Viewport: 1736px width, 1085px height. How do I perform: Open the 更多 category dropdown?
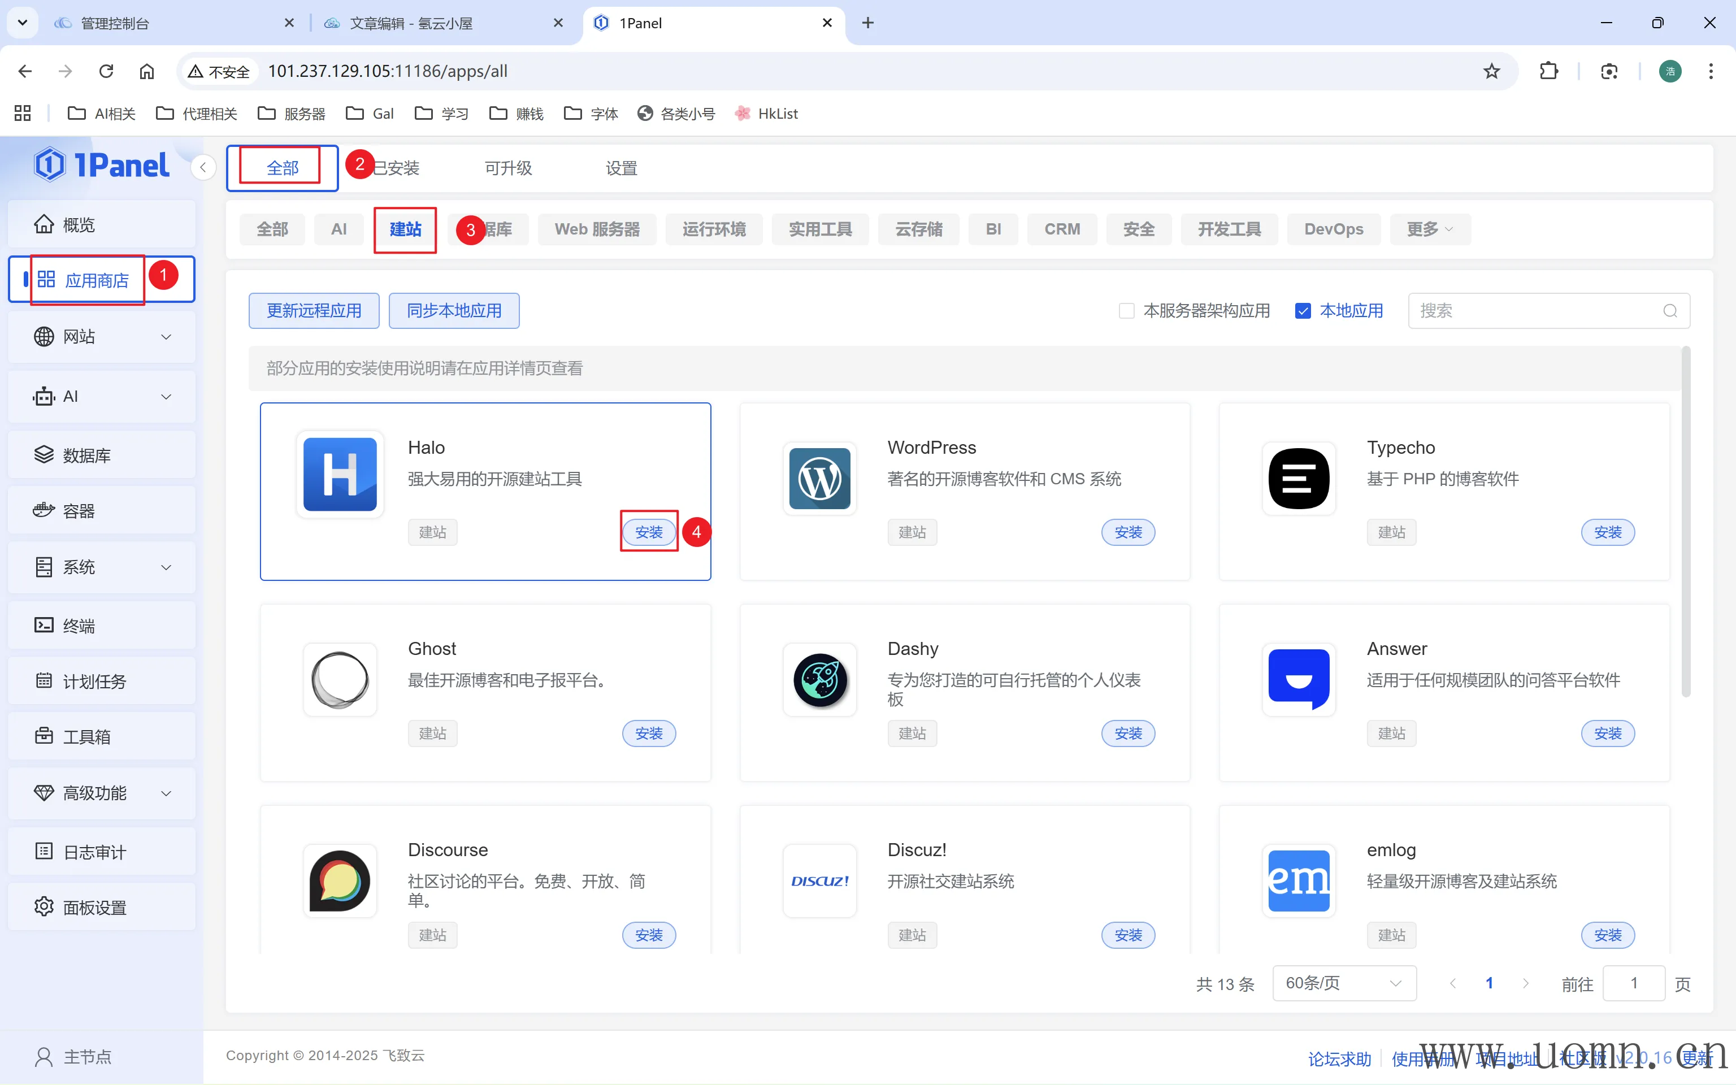[x=1429, y=229]
